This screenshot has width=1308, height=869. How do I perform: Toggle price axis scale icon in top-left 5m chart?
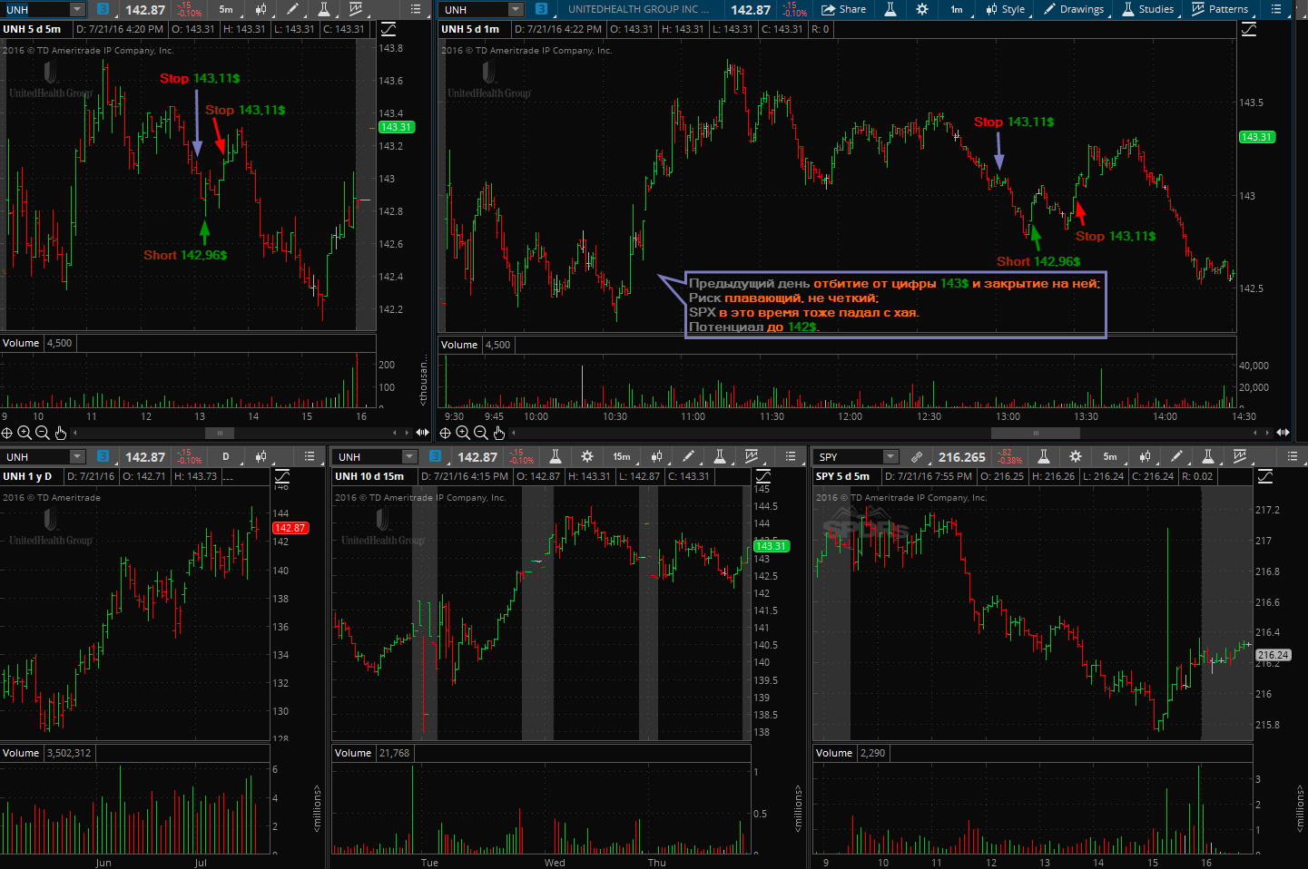(388, 29)
